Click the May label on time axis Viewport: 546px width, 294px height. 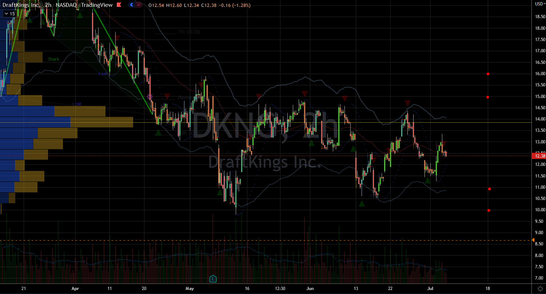[x=190, y=289]
